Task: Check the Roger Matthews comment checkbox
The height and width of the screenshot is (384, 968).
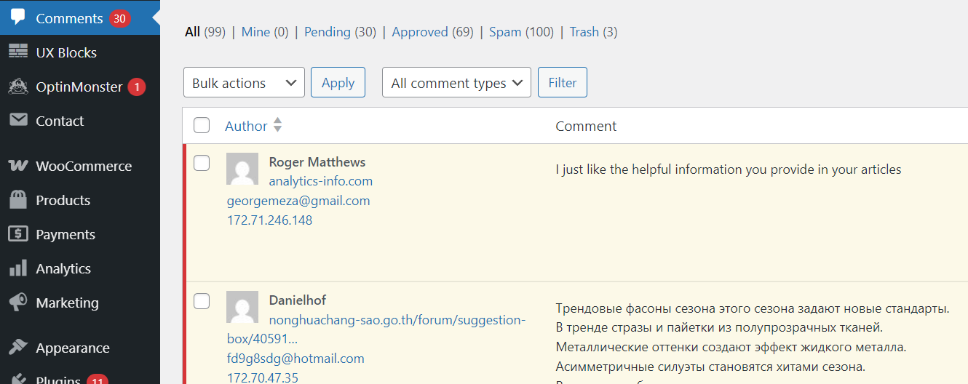Action: point(202,163)
